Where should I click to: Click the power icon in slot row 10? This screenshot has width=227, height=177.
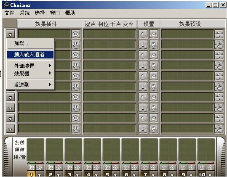(x=76, y=129)
